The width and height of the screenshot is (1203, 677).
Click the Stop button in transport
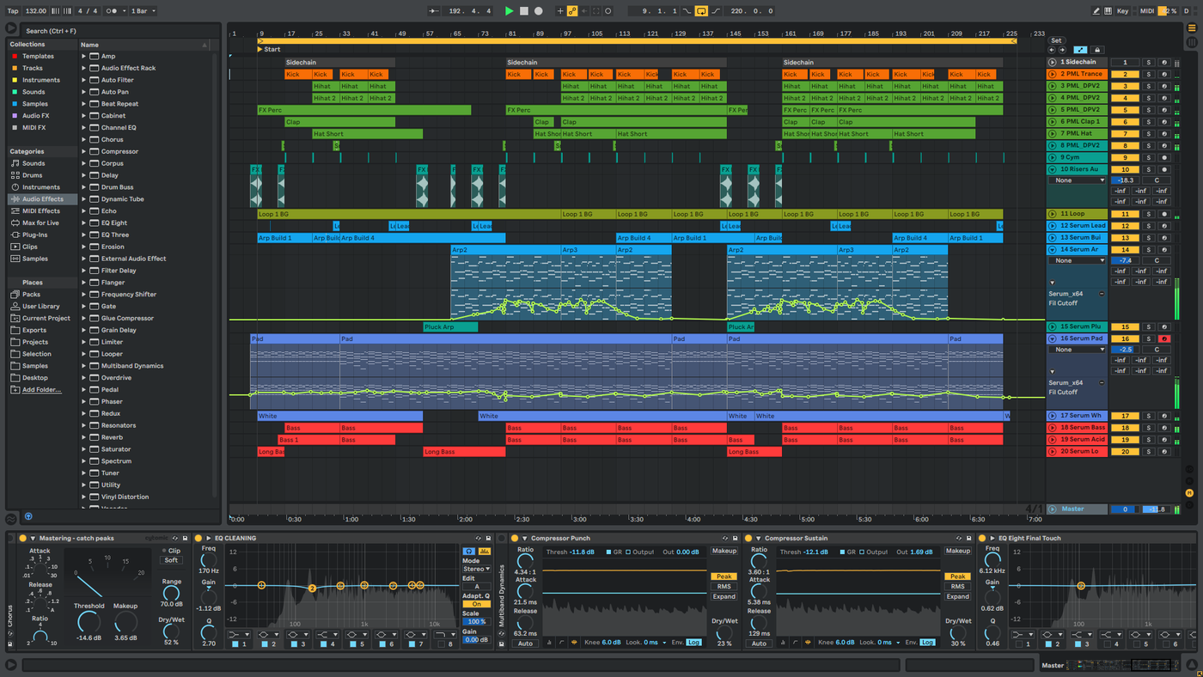pos(524,11)
